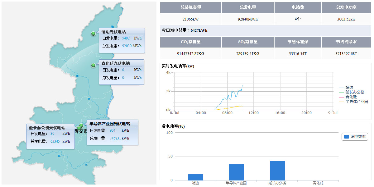Click the green marker for 青化砭光伏电站

[93, 65]
